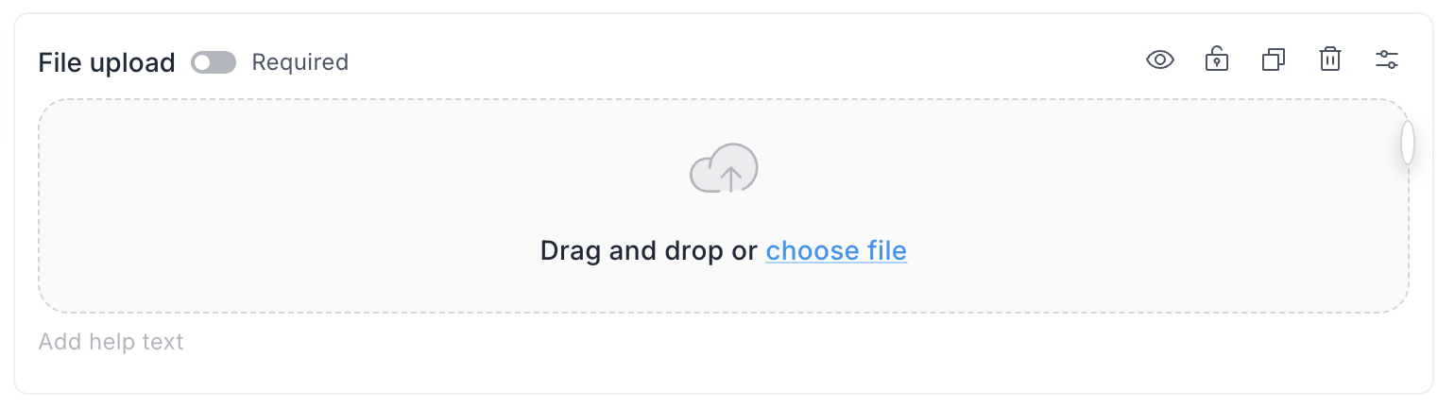Click the cloud upload icon
This screenshot has height=408, width=1455.
click(724, 169)
